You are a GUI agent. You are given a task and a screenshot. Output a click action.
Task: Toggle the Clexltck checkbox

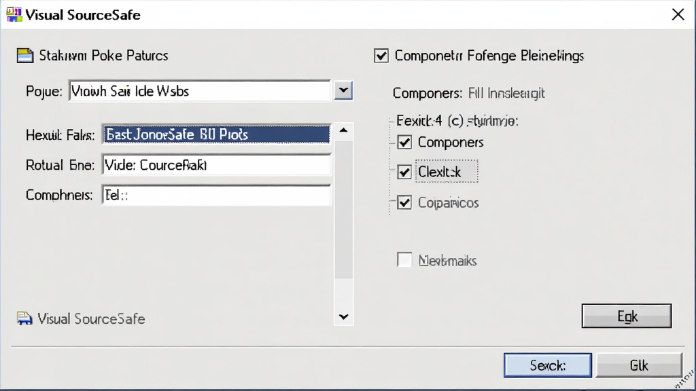click(404, 172)
